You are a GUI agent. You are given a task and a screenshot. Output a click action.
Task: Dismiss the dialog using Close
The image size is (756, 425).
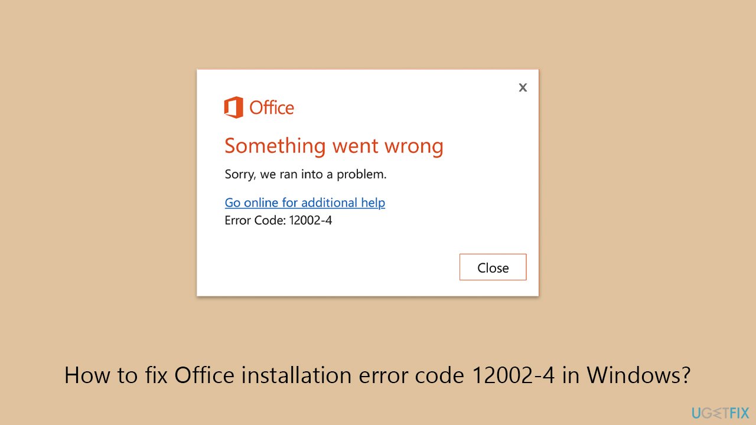pyautogui.click(x=493, y=267)
